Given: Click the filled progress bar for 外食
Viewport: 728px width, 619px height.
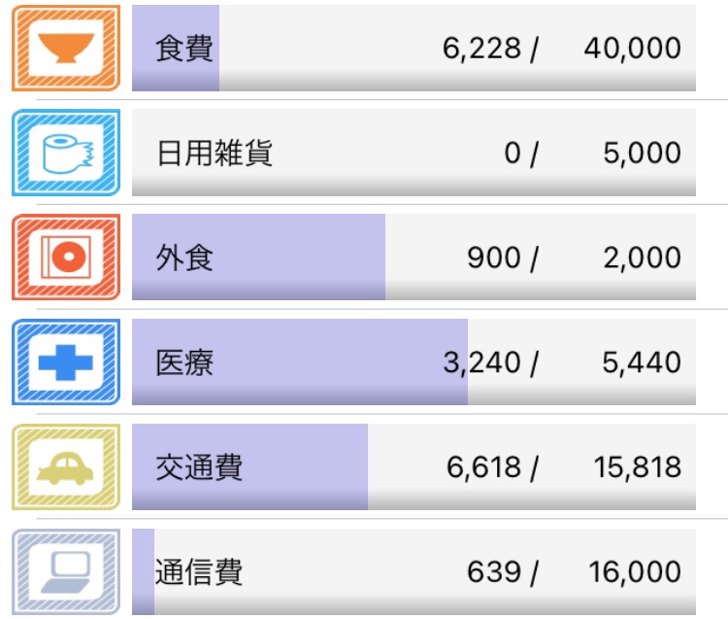Looking at the screenshot, I should pos(258,257).
